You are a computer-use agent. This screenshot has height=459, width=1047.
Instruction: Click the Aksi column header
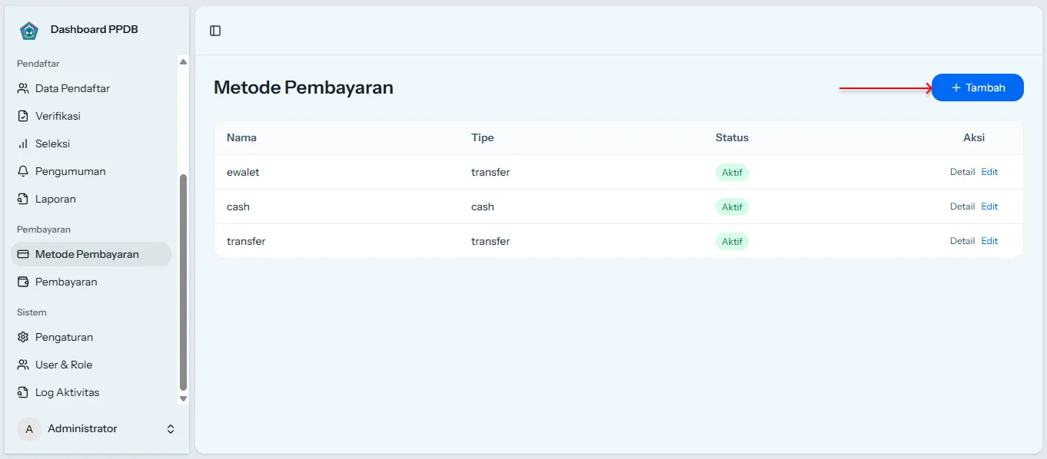(974, 138)
